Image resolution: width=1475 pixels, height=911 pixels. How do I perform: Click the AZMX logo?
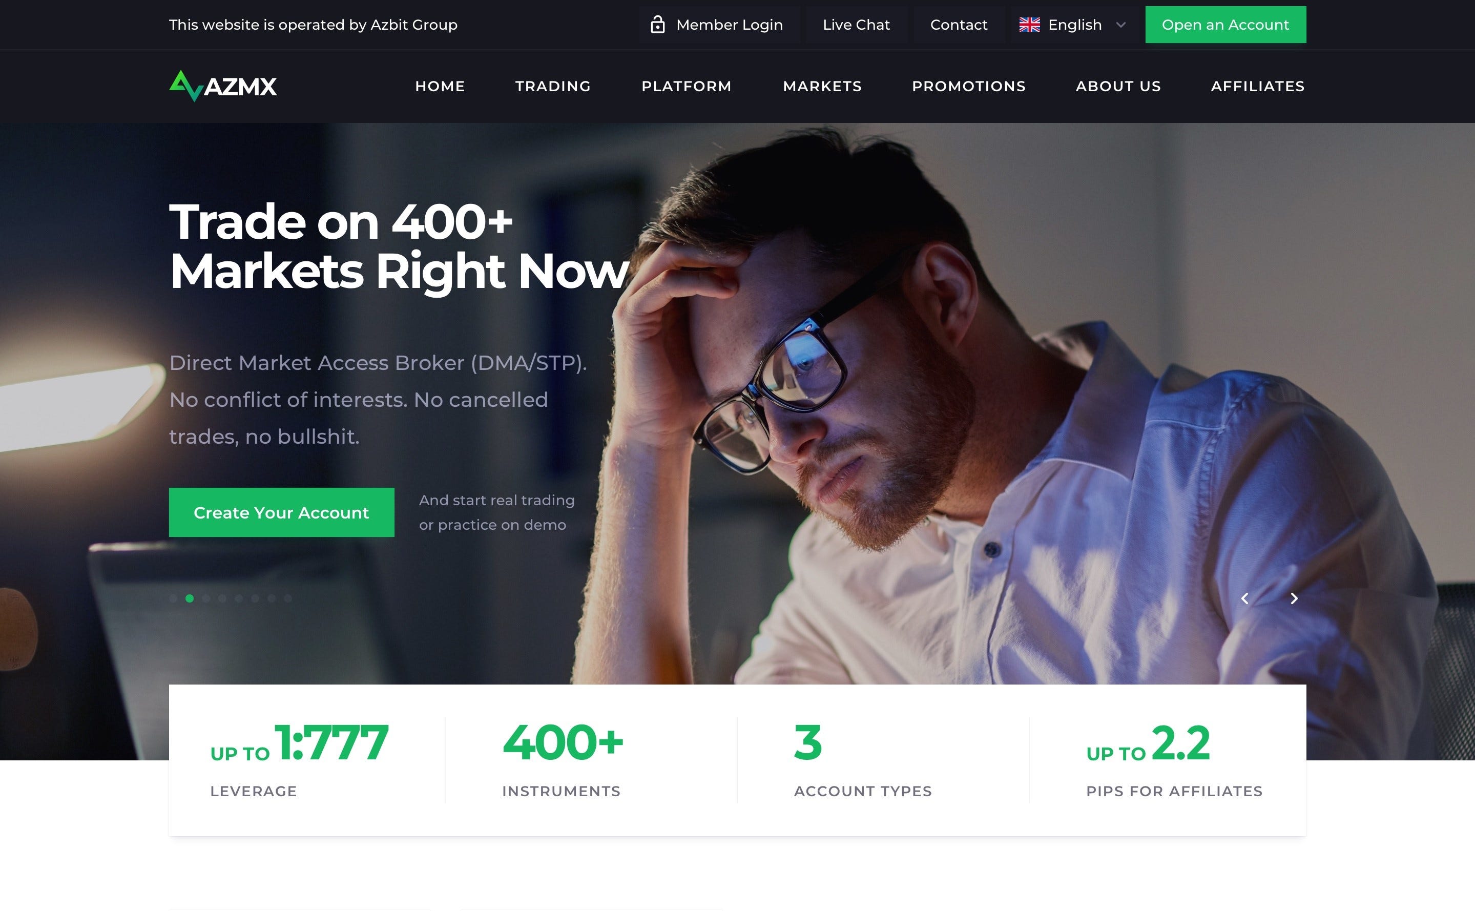click(223, 86)
